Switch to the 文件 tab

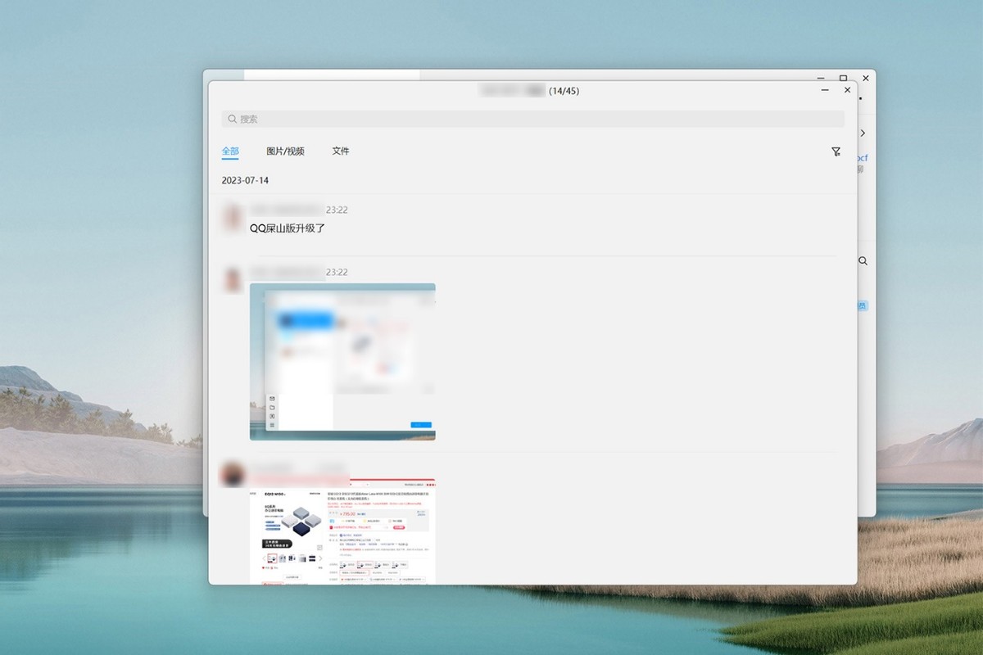pos(341,151)
